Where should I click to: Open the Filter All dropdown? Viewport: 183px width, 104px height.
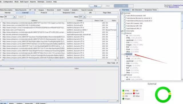(x=15, y=17)
